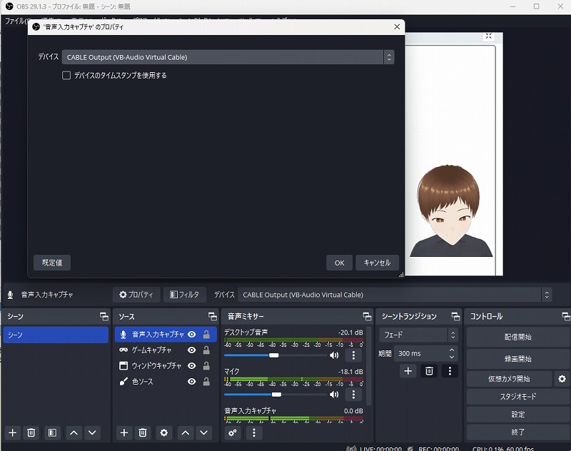571x451 pixels.
Task: Move scene up
Action: point(74,432)
